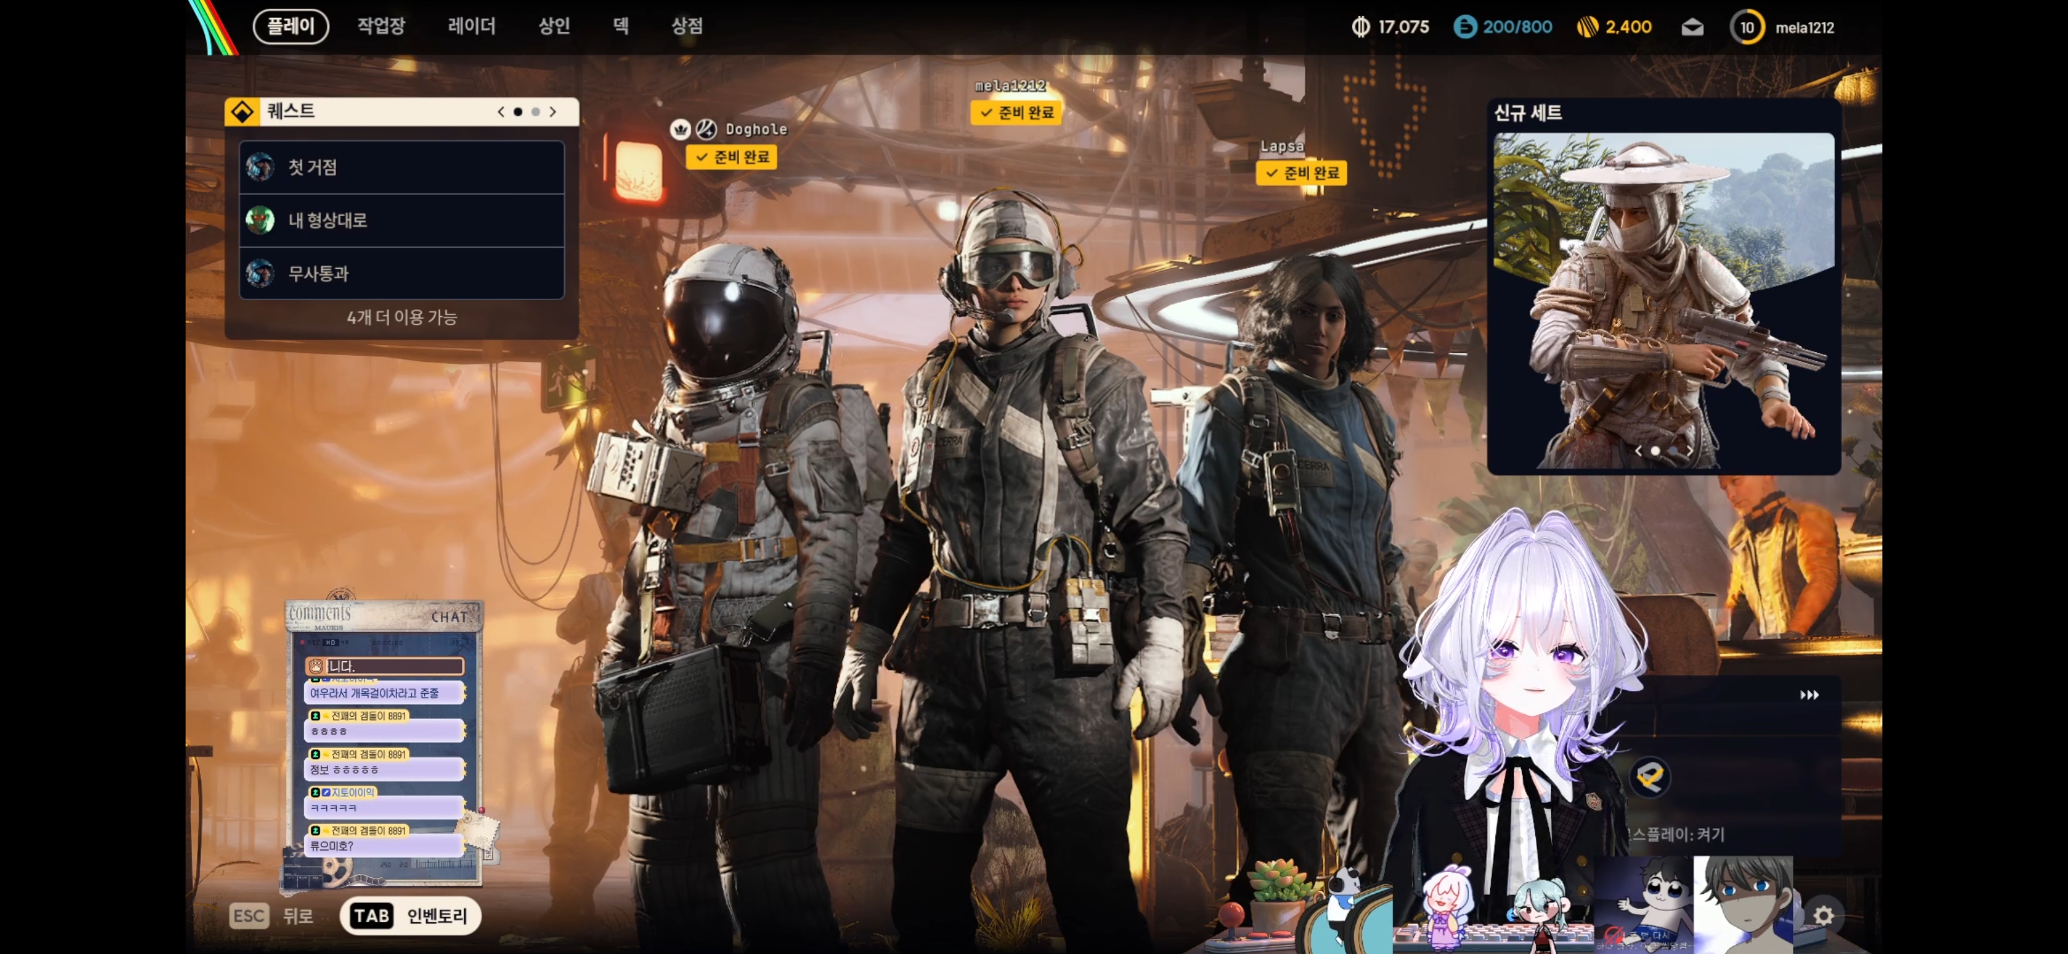Open 인벤토리 with the TAB button
The image size is (2068, 954).
tap(410, 916)
